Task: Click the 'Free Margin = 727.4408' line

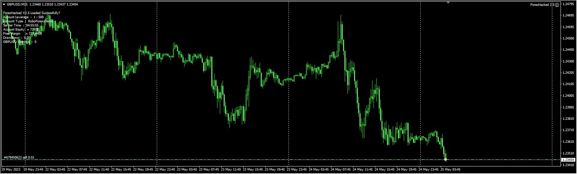Action: click(x=23, y=34)
